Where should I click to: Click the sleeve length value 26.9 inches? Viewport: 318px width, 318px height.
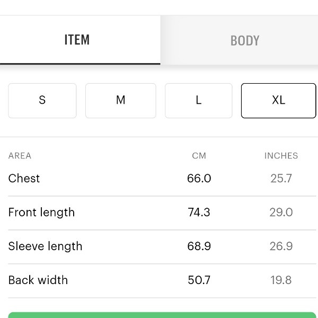coord(281,246)
